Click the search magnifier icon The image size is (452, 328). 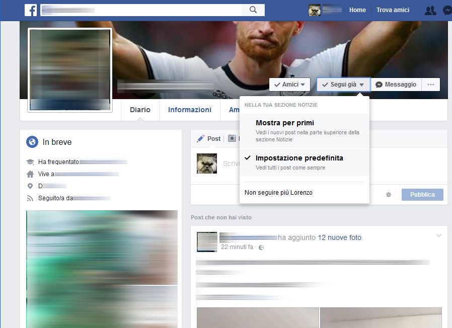(253, 10)
